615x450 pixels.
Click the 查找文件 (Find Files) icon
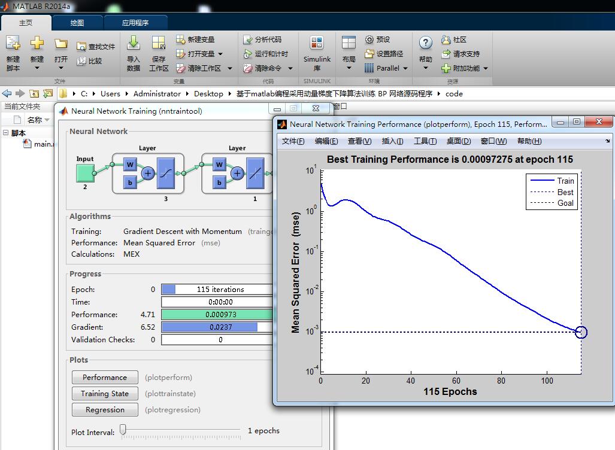pos(81,47)
